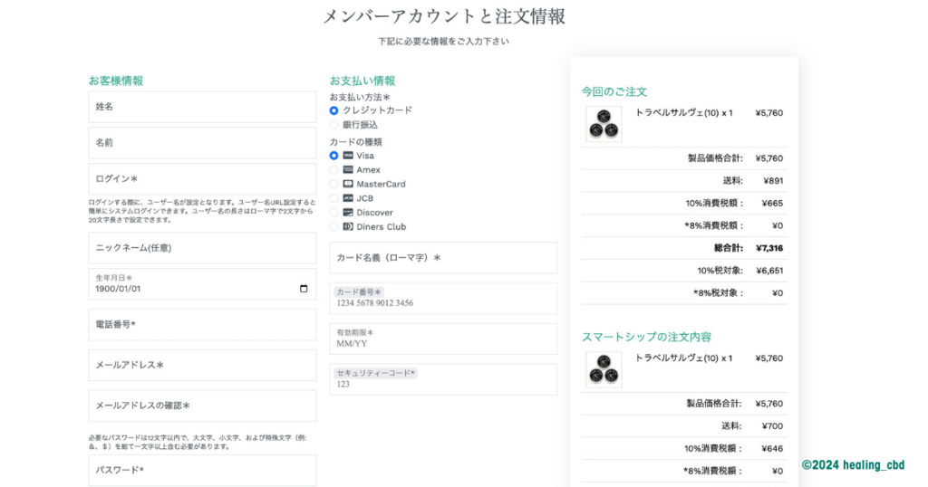Image resolution: width=928 pixels, height=487 pixels.
Task: Click the JCB card logo icon
Action: coord(348,198)
